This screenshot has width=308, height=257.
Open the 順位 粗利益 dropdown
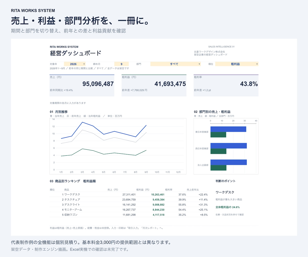pyautogui.click(x=237, y=64)
